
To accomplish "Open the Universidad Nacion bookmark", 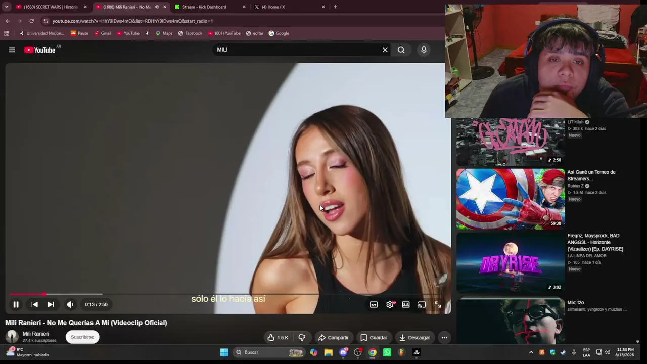I will (41, 33).
